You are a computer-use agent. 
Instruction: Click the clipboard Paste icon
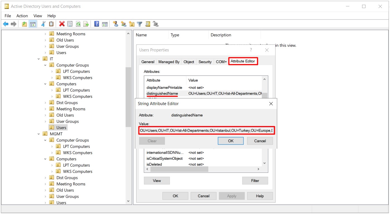coord(51,24)
